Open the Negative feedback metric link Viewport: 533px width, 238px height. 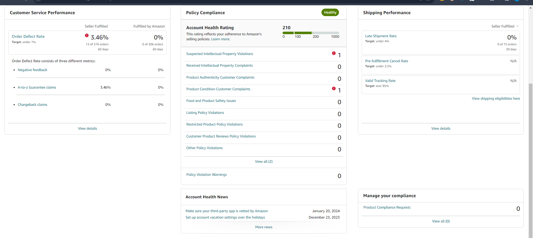32,70
